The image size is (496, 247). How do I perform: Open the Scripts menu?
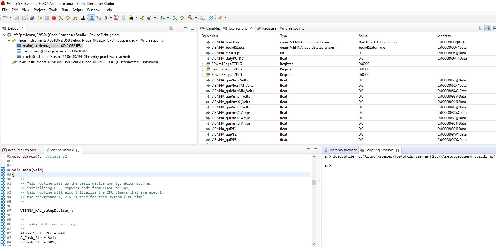[x=77, y=10]
